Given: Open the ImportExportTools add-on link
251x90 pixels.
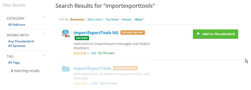Looking at the screenshot, I should (x=92, y=68).
